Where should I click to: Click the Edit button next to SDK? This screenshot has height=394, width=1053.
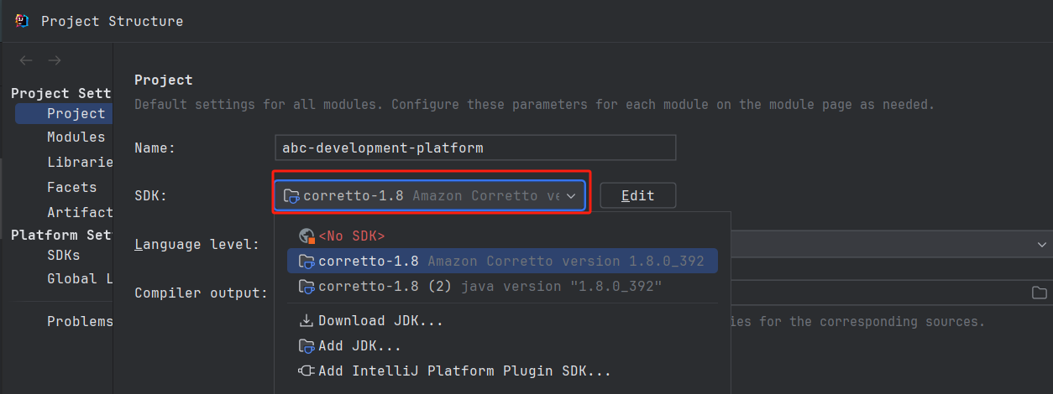pos(638,195)
